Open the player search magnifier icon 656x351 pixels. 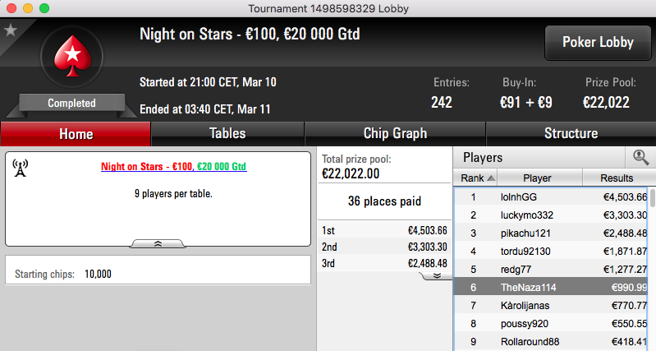click(640, 158)
